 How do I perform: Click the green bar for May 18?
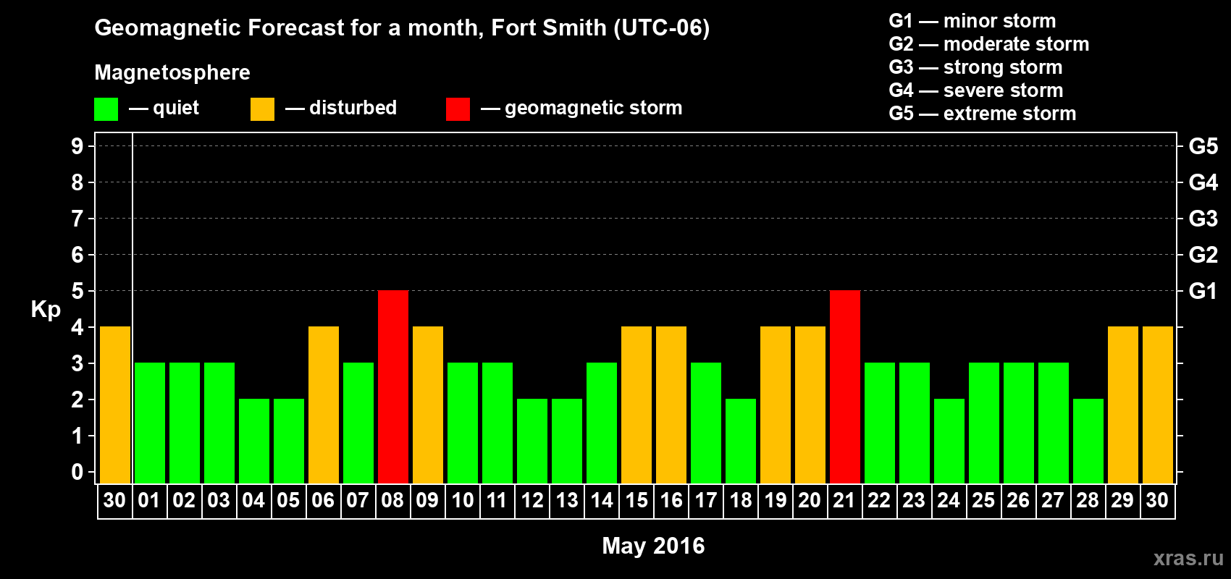[x=741, y=441]
